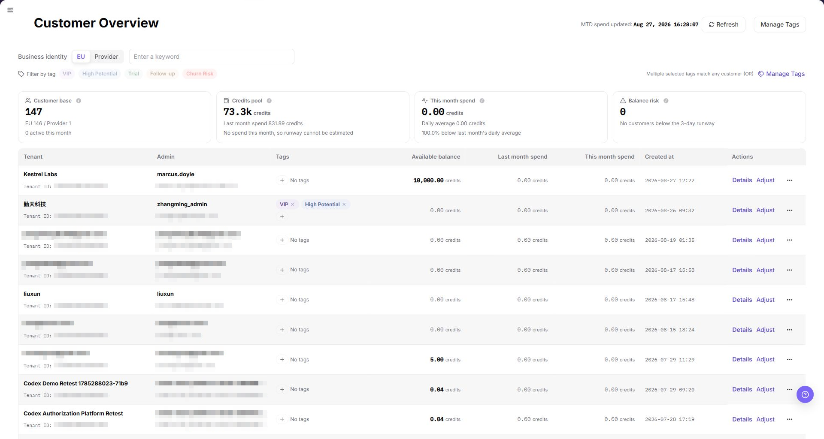This screenshot has width=824, height=439.
Task: Add tag to Codex Demo Retest tenant
Action: [282, 389]
